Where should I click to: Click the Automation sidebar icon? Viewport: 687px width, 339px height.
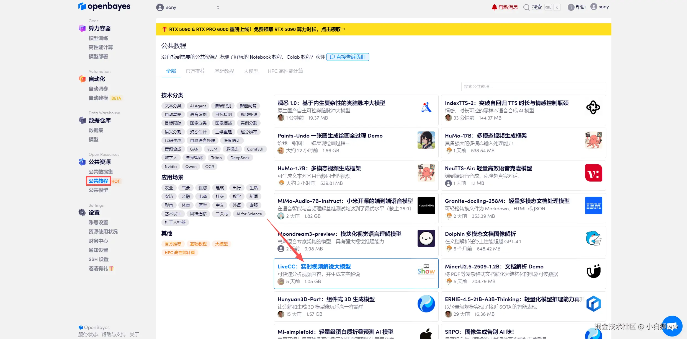pyautogui.click(x=82, y=79)
